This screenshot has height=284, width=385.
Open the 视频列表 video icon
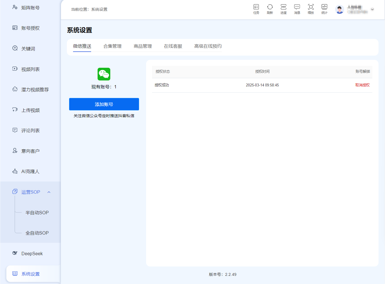[15, 69]
